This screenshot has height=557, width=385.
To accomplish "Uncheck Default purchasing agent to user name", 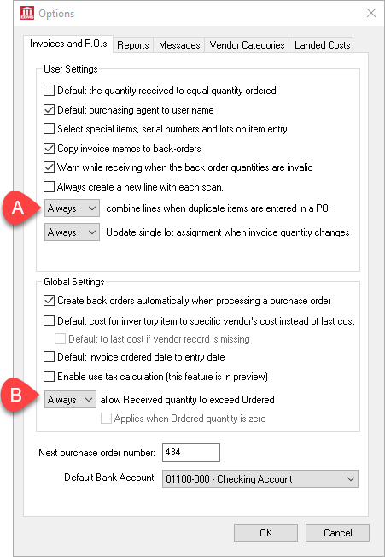I will (49, 109).
